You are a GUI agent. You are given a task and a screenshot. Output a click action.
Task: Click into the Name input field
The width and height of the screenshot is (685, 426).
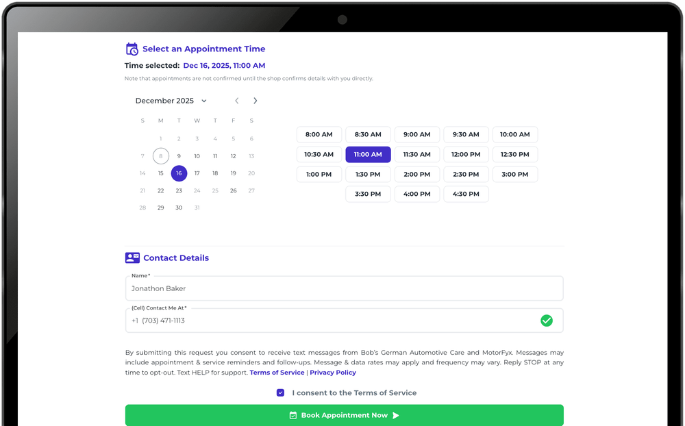pyautogui.click(x=344, y=289)
